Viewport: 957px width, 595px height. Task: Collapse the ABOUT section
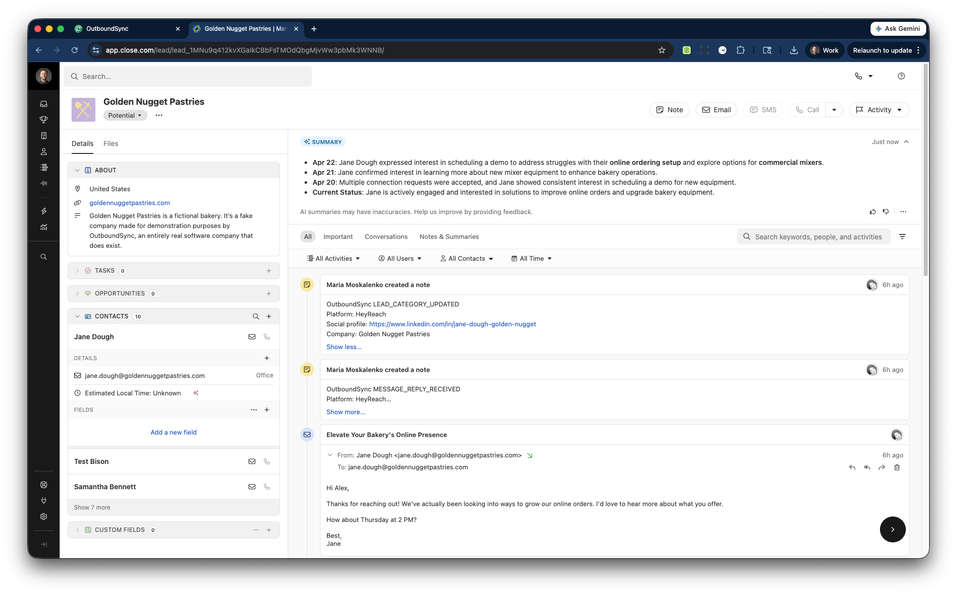pos(78,170)
